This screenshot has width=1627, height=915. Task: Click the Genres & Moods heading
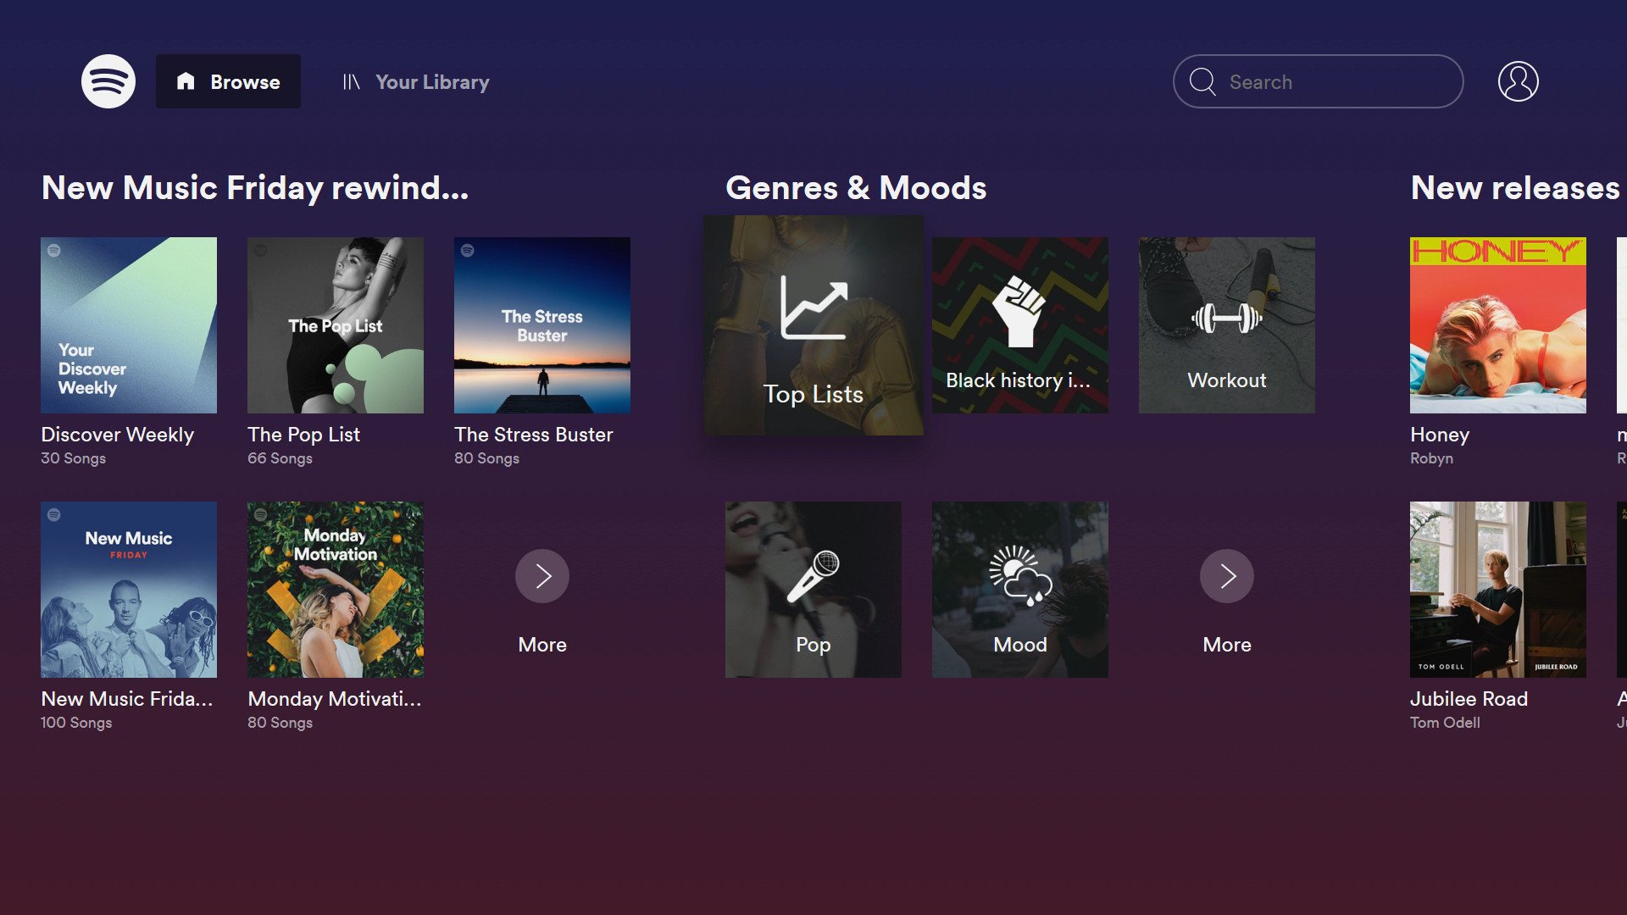tap(856, 187)
